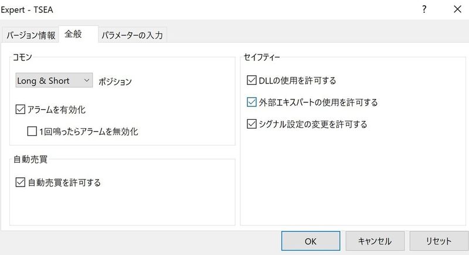Click the help question mark icon
The height and width of the screenshot is (255, 469).
(424, 9)
